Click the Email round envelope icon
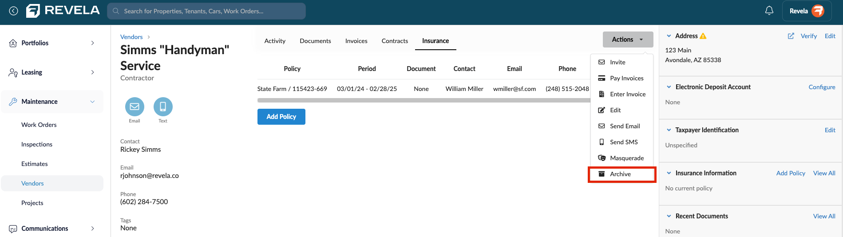Viewport: 843px width, 237px height. [135, 107]
